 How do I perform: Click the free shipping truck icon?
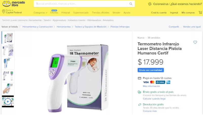[x=139, y=92]
